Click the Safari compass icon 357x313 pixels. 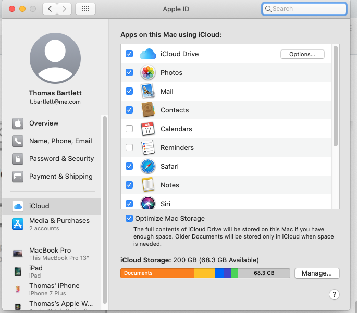148,166
